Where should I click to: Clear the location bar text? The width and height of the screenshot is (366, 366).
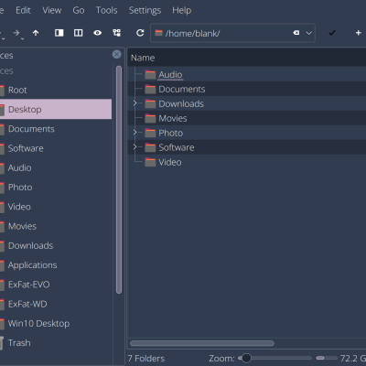(x=296, y=33)
